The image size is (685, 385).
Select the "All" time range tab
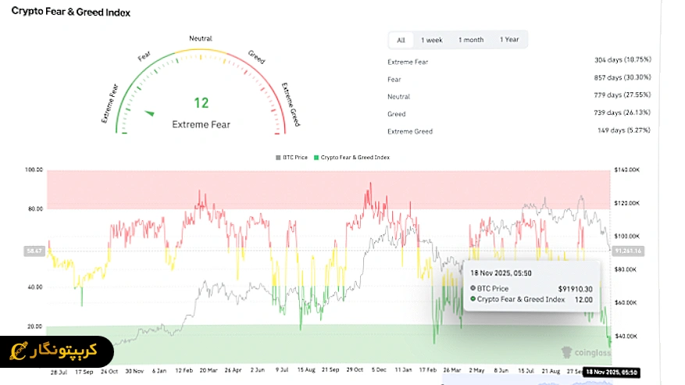(x=401, y=40)
